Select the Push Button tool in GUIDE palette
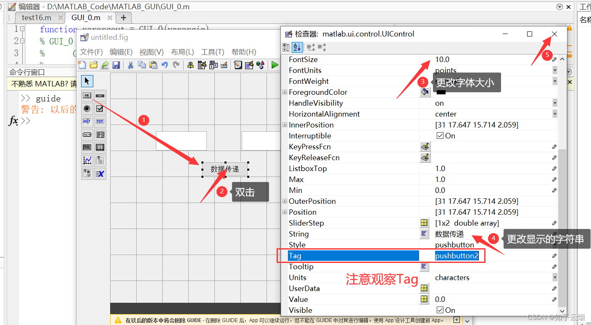591x325 pixels. pos(87,96)
